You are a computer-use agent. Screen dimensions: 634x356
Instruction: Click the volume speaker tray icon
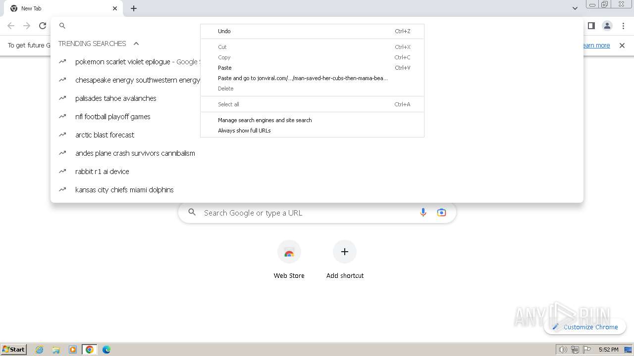[563, 350]
